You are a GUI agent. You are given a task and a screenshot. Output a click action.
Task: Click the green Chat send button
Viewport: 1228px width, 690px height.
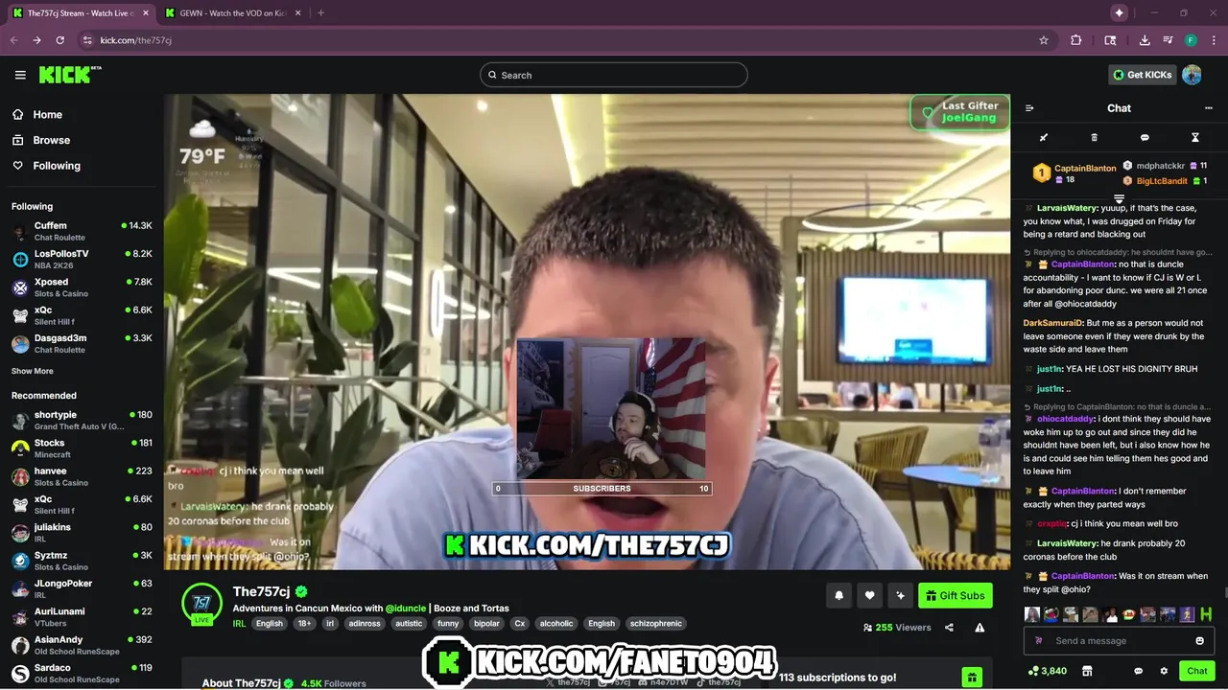click(x=1196, y=671)
